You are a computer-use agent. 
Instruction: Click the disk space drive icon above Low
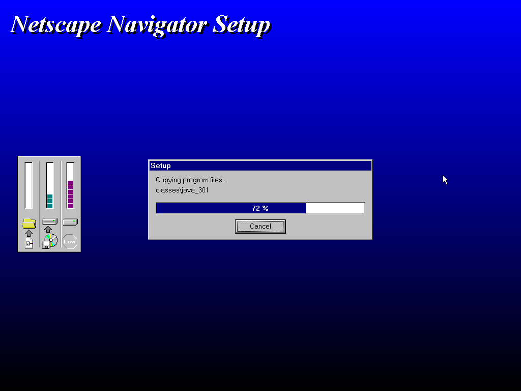tap(70, 222)
